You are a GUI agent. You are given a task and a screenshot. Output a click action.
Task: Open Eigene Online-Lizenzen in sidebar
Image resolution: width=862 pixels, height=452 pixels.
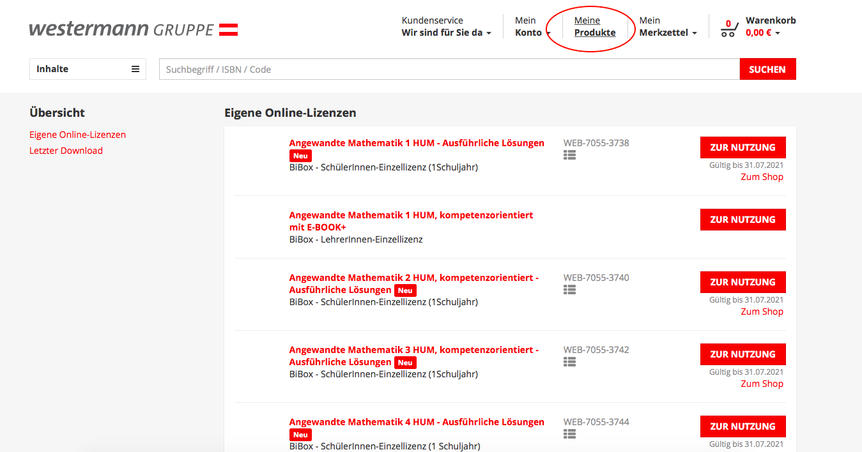click(77, 135)
